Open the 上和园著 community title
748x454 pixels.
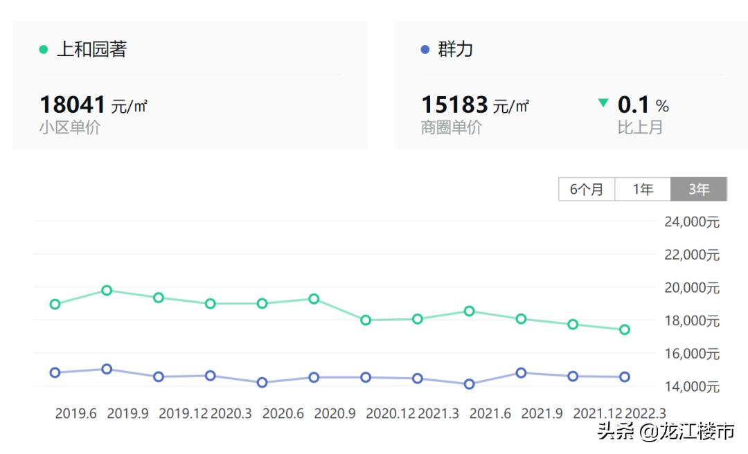tap(91, 50)
